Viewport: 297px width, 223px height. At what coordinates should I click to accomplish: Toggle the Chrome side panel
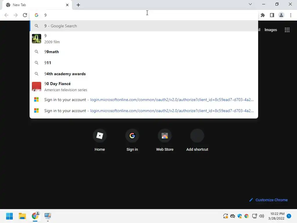272,15
